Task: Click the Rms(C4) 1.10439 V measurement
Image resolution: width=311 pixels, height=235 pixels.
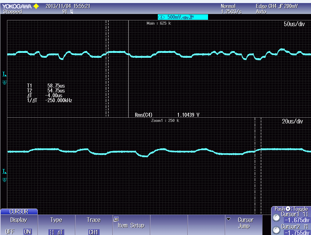Action: click(x=167, y=115)
